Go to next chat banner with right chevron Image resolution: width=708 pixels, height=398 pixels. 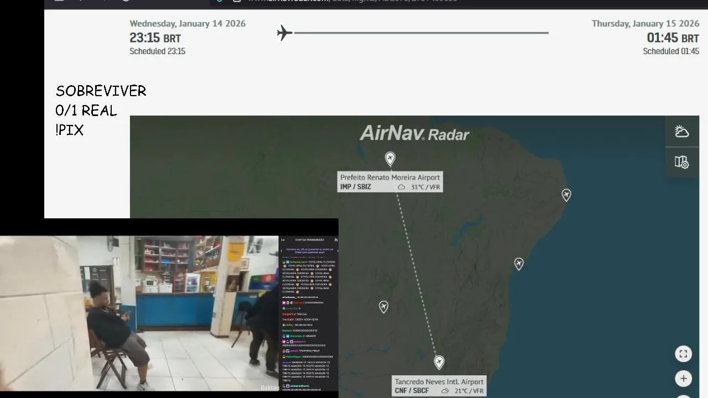pyautogui.click(x=337, y=251)
